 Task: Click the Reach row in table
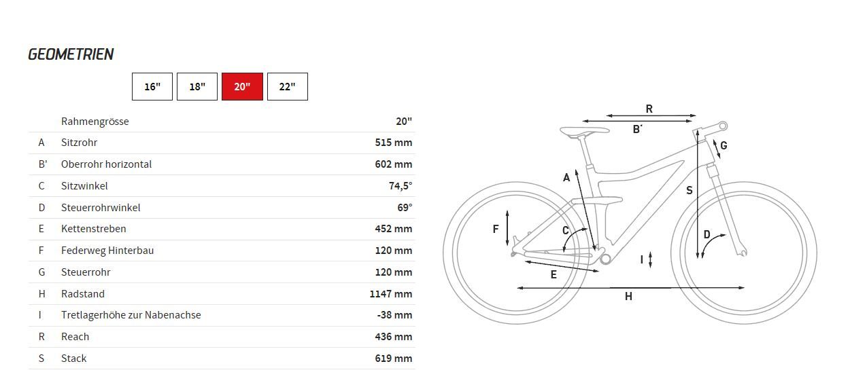tap(75, 337)
